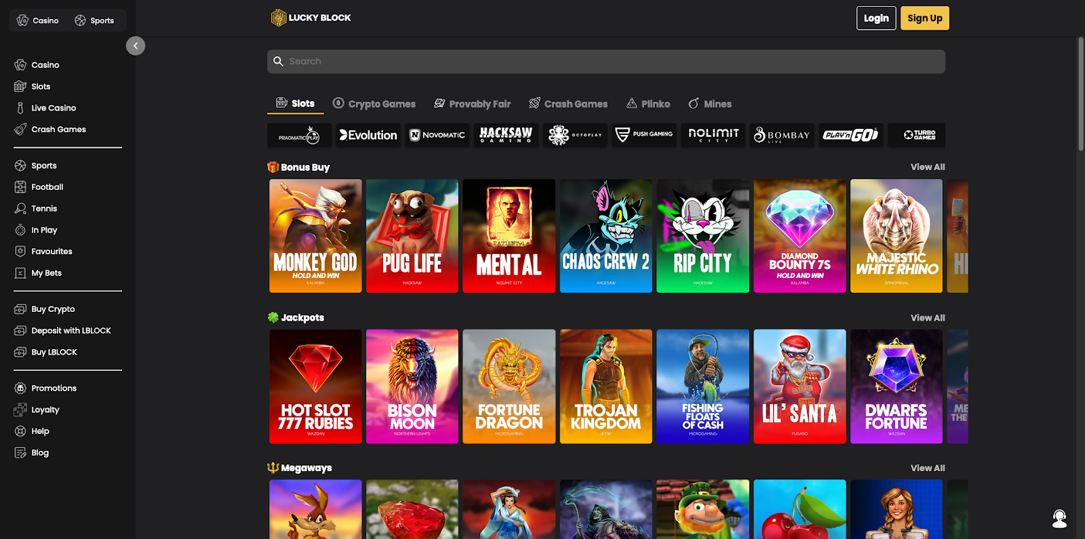Open the Dwarfs Fortune game

tap(896, 386)
